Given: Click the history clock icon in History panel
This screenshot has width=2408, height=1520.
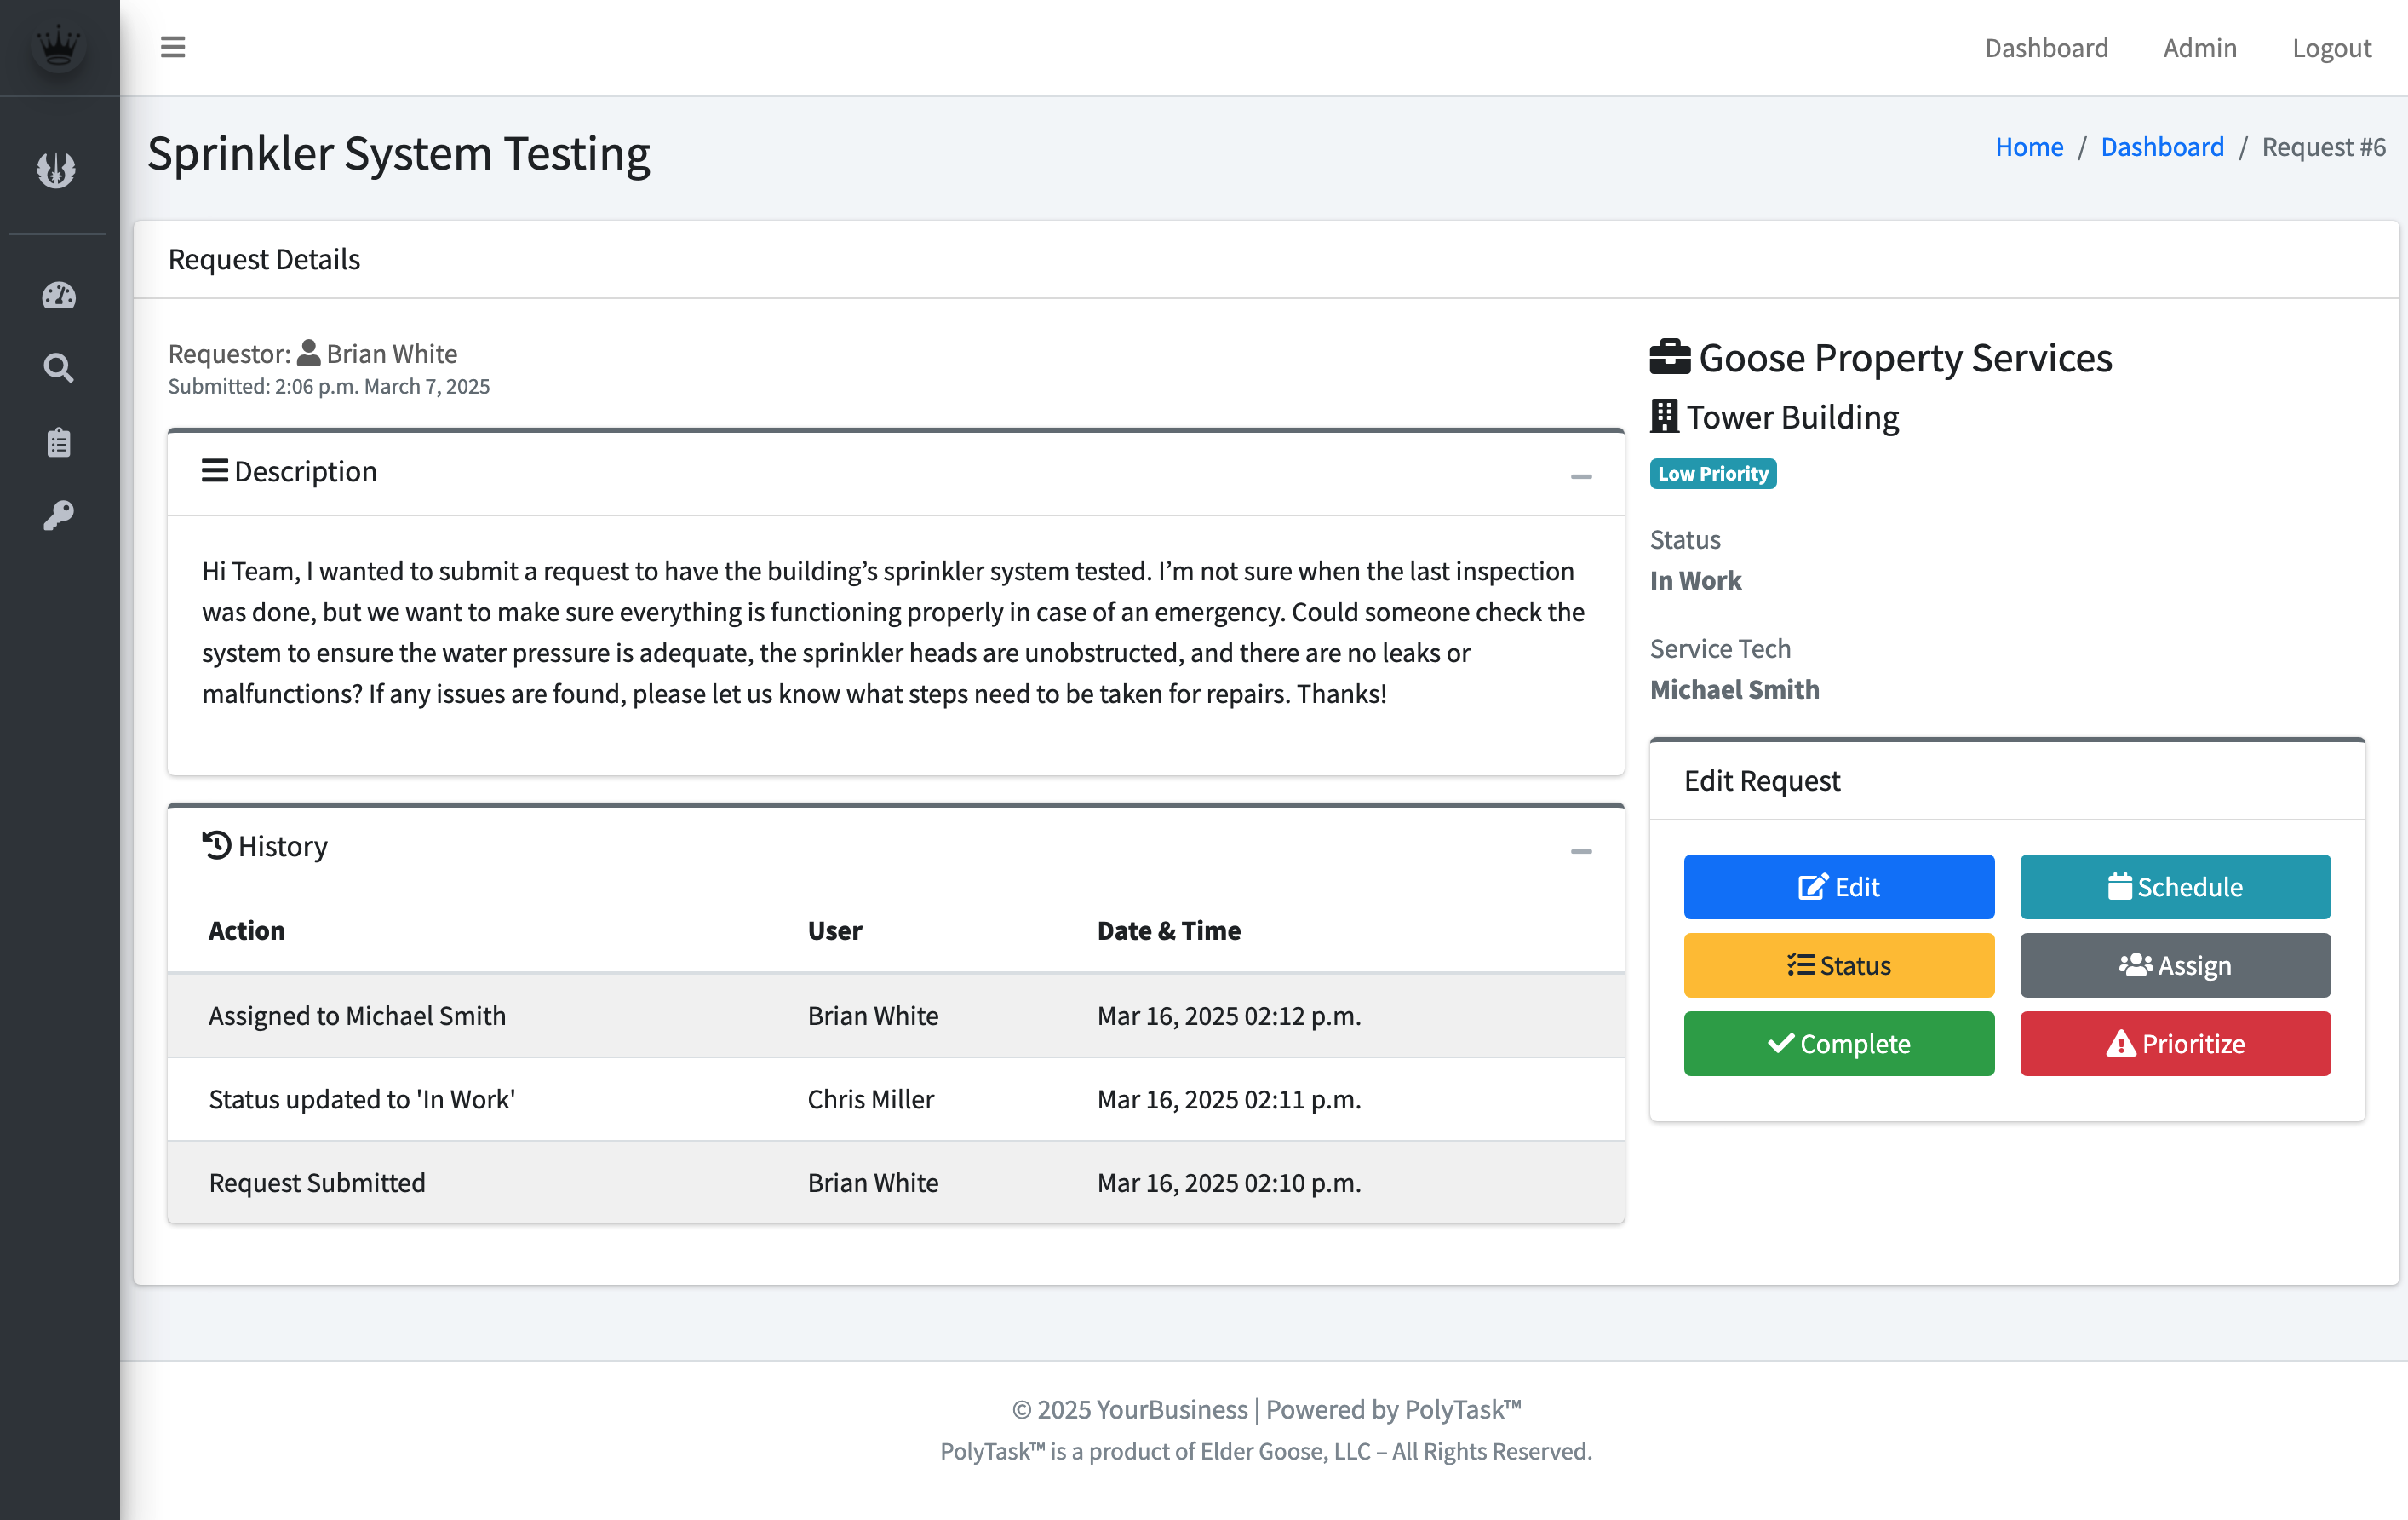Looking at the screenshot, I should tap(216, 843).
